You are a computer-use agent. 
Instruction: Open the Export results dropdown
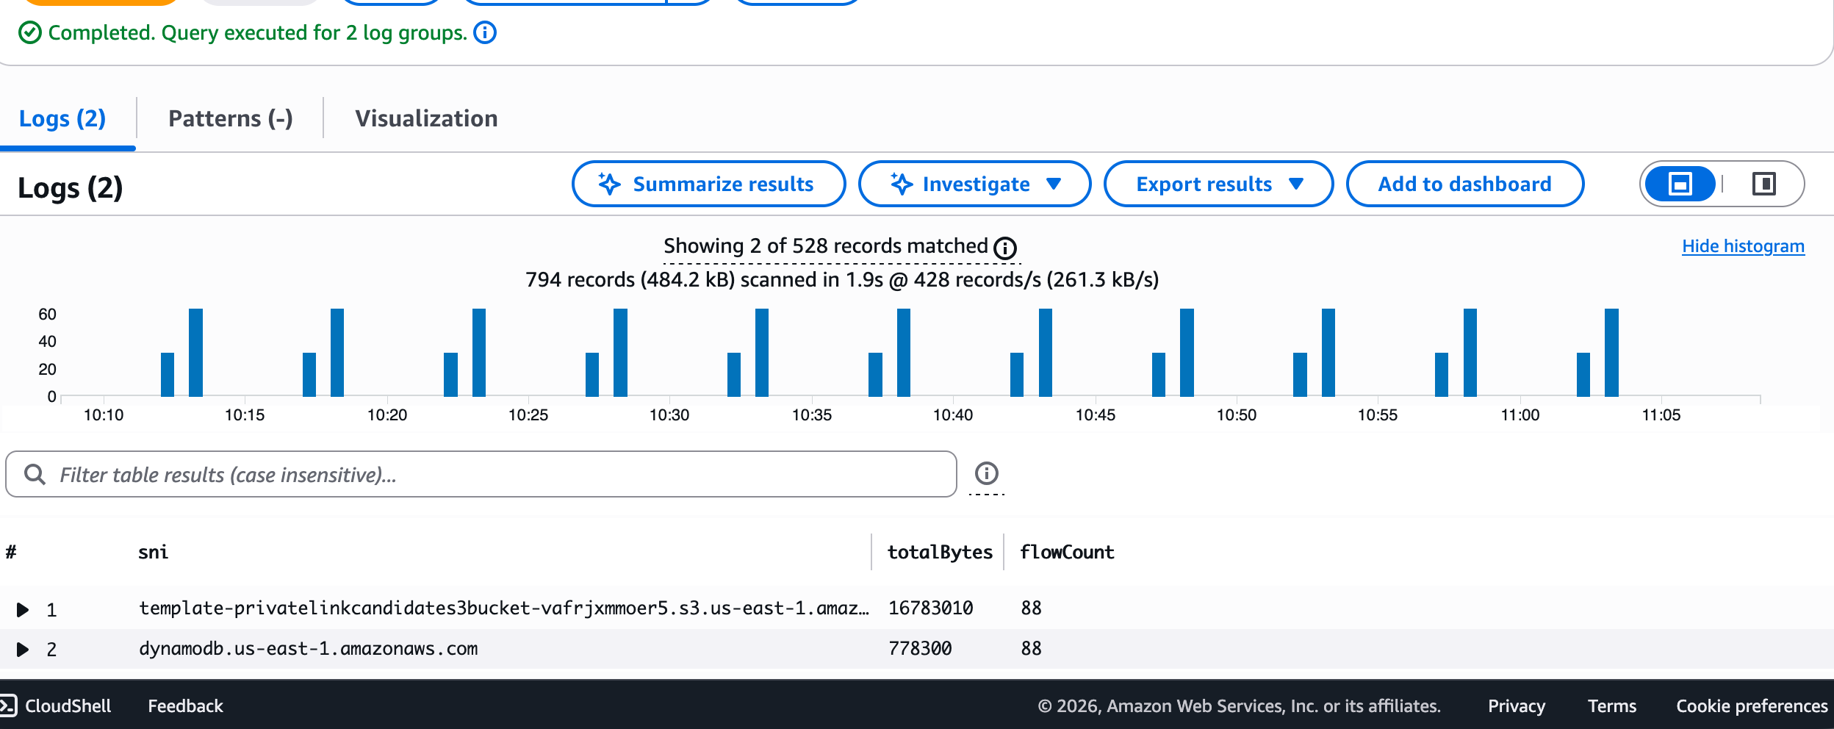[1218, 184]
